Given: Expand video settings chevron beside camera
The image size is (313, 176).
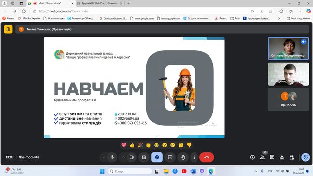Looking at the screenshot, I should [123, 157].
